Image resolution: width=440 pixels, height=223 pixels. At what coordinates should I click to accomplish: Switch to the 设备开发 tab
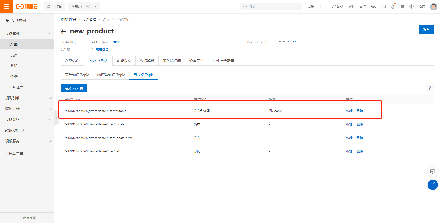point(197,61)
